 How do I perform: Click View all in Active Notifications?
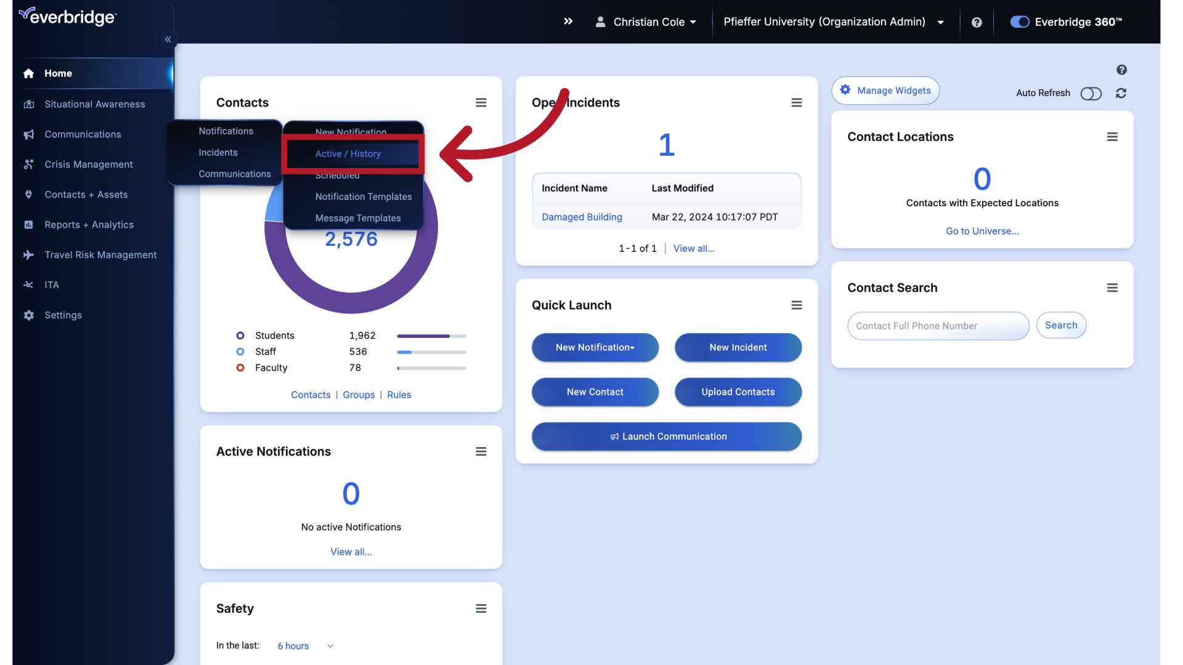[x=351, y=552]
